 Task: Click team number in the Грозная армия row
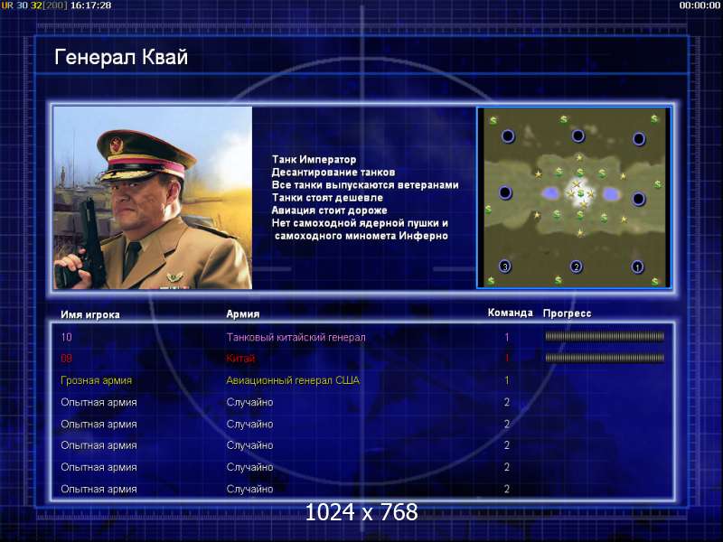coord(507,380)
